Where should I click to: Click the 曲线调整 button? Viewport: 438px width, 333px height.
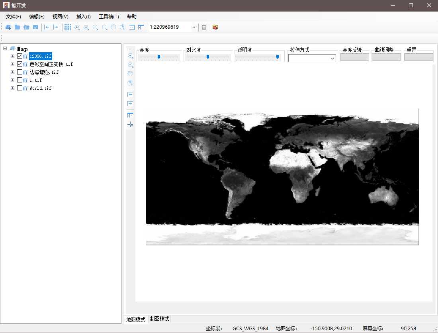point(386,57)
